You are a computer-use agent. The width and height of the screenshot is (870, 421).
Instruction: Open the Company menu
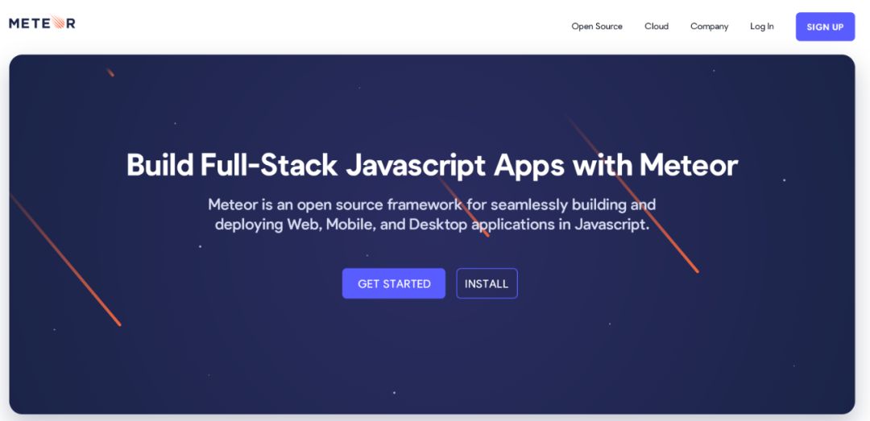[x=709, y=27]
